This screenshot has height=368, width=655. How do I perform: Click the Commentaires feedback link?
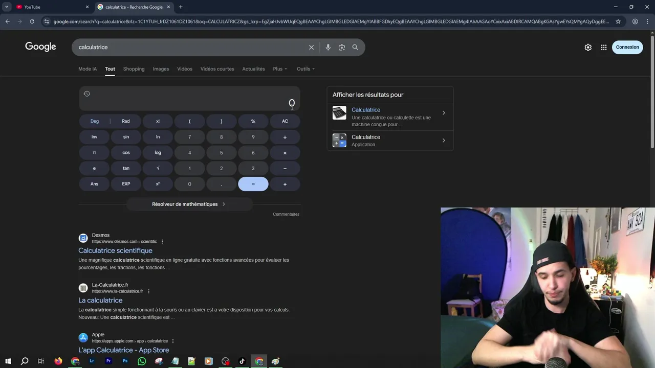coord(286,214)
